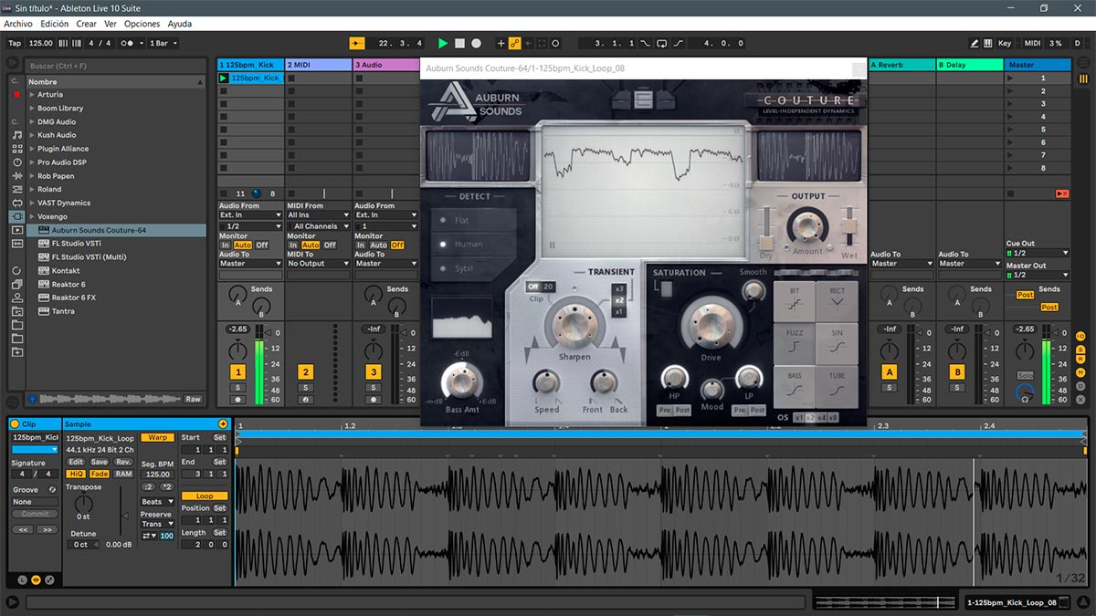Select BASS saturation type in Couture
This screenshot has width=1096, height=616.
(x=794, y=386)
